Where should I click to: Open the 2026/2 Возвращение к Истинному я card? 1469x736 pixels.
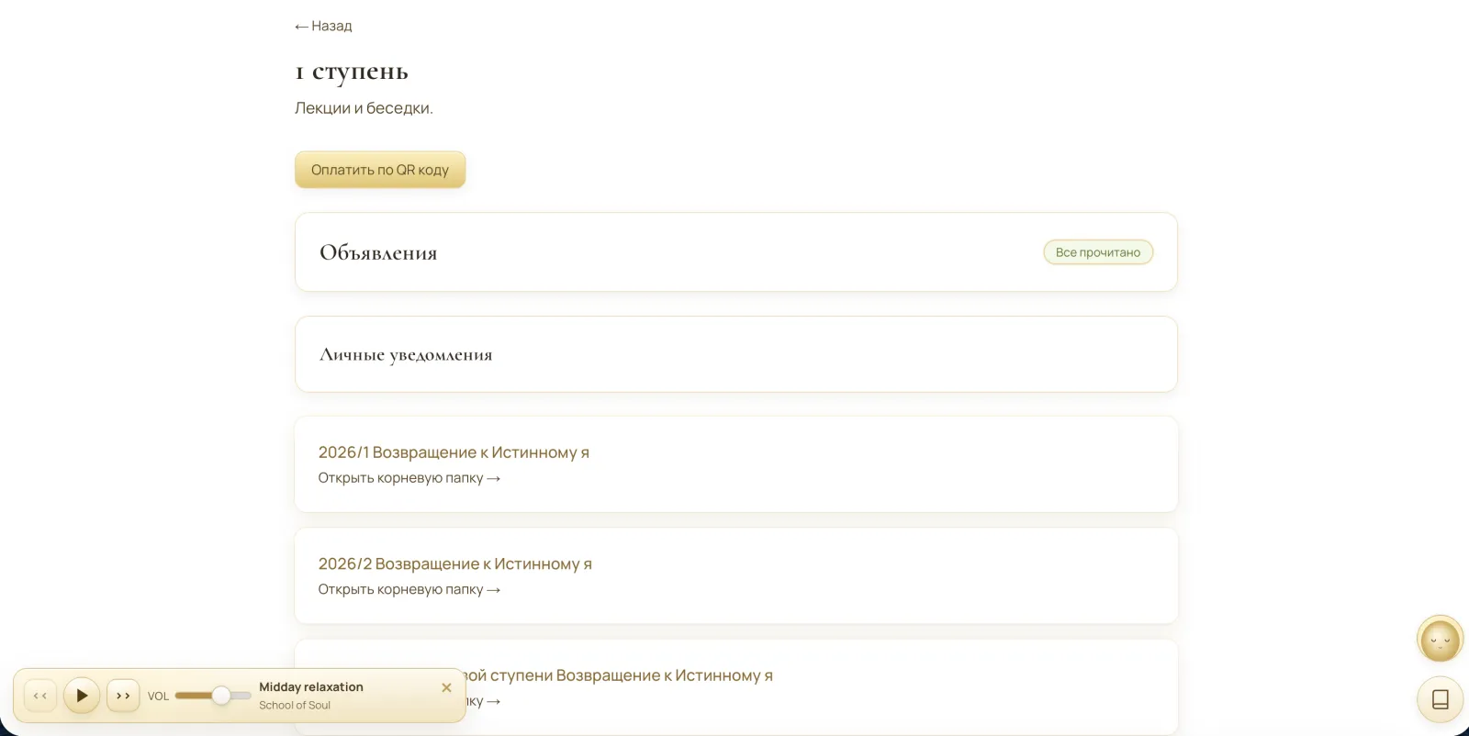[735, 575]
